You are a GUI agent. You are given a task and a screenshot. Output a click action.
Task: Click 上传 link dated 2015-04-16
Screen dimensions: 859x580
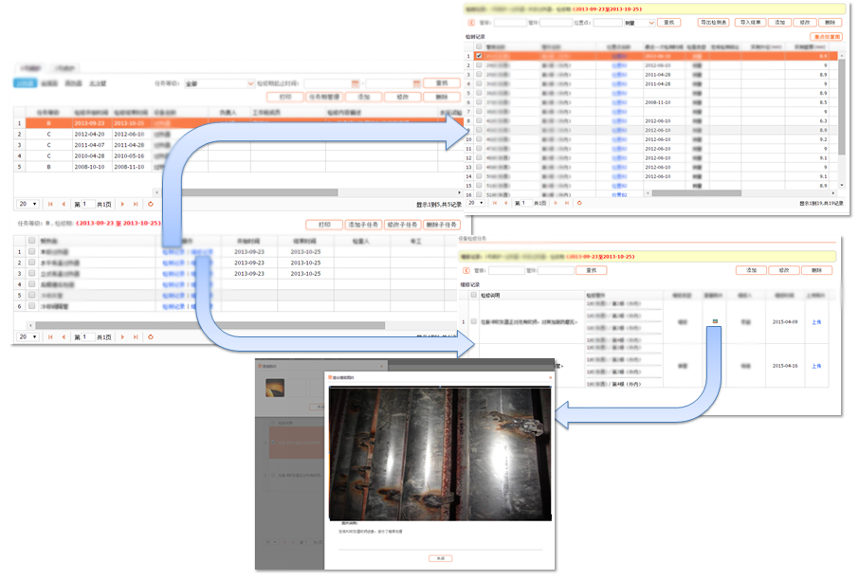816,366
